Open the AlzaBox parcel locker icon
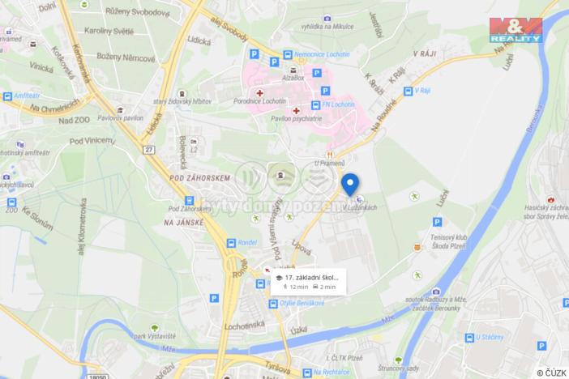The width and height of the screenshot is (569, 379). coord(293,70)
